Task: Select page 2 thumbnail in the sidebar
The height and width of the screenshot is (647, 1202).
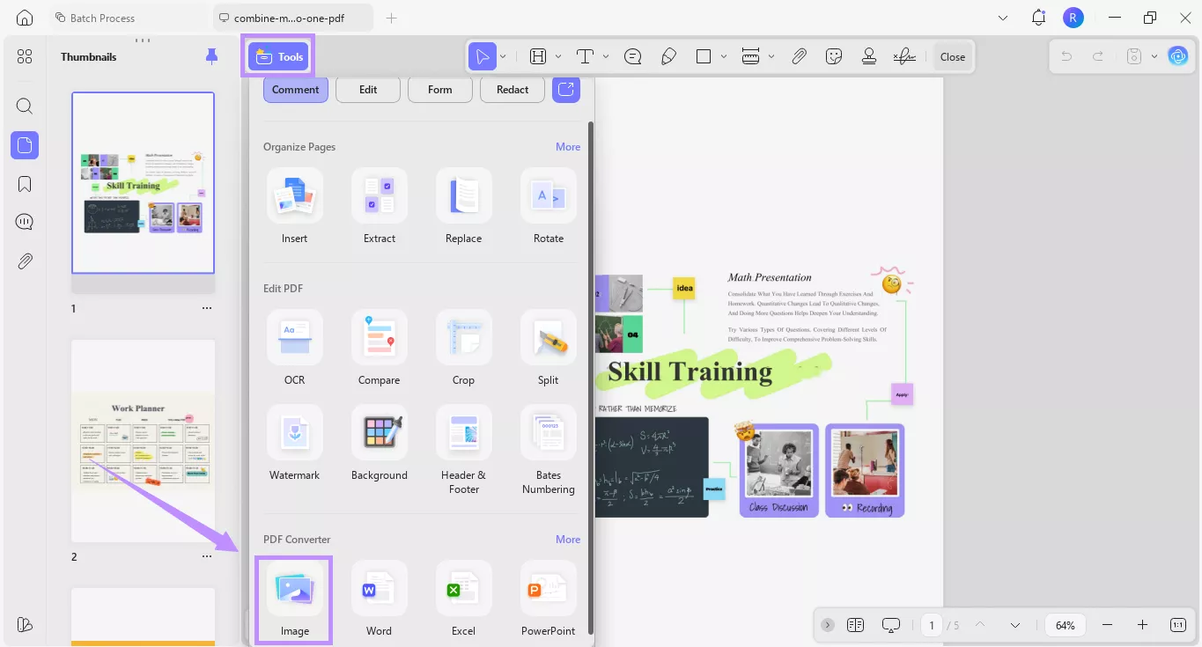Action: click(143, 441)
